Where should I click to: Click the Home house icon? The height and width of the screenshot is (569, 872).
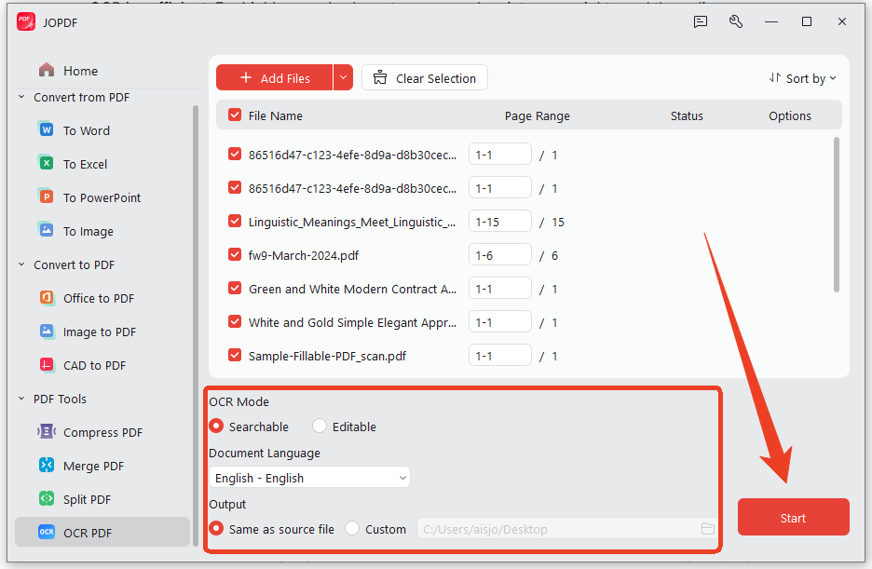[47, 70]
